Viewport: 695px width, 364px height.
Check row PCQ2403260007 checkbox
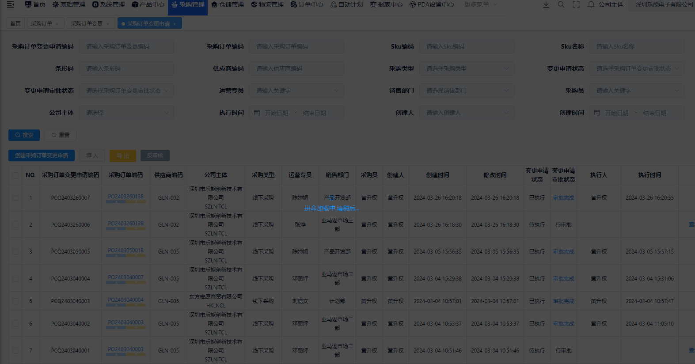pos(15,198)
